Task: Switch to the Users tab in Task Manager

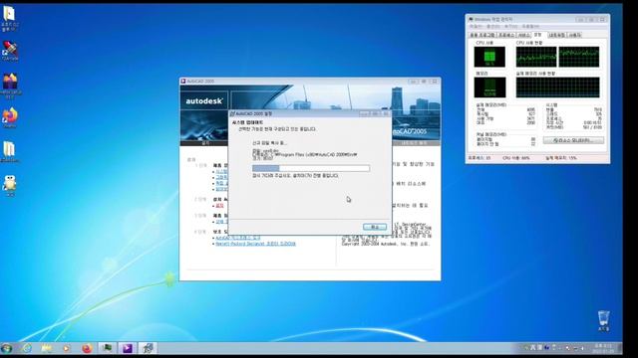Action: pos(574,36)
